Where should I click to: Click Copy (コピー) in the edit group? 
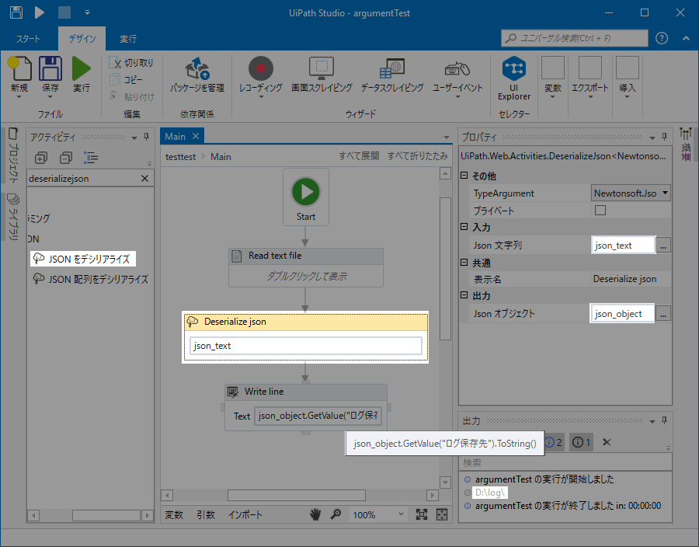tap(126, 80)
